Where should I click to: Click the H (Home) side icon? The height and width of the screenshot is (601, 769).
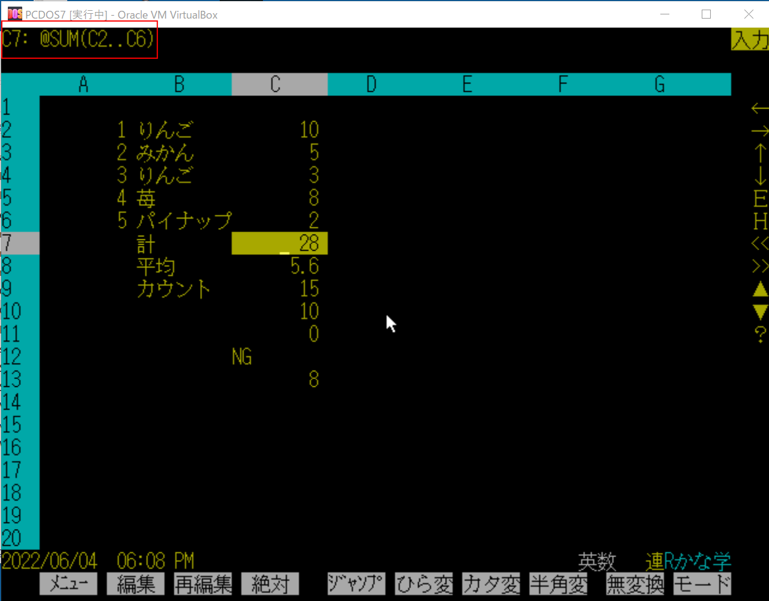point(760,222)
